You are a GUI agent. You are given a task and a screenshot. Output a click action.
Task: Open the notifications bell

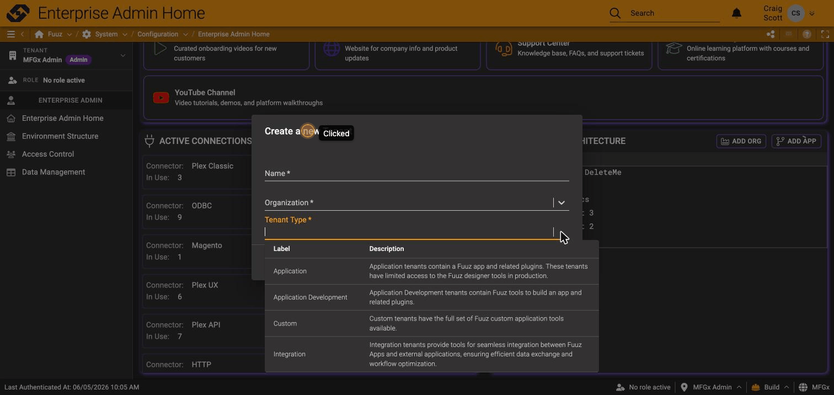(x=736, y=13)
